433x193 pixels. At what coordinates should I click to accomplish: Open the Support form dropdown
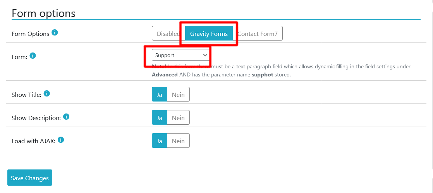point(180,55)
